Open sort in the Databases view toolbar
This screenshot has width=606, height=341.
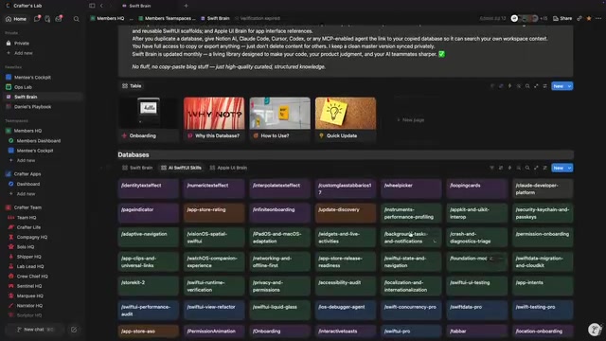[501, 168]
